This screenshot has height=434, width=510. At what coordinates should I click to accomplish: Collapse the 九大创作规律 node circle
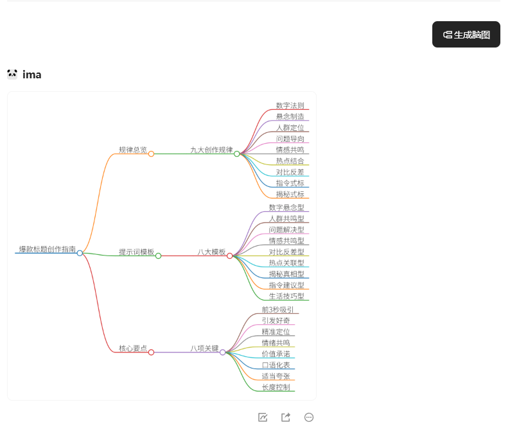pos(237,153)
